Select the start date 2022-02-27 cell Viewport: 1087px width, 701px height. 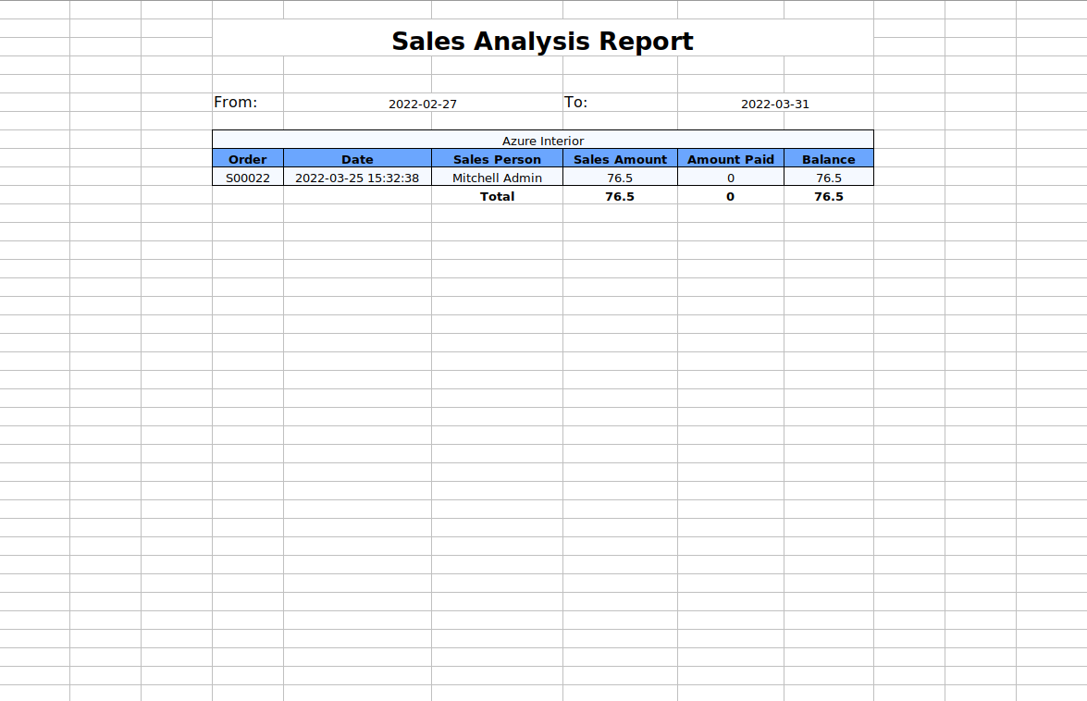(x=423, y=104)
